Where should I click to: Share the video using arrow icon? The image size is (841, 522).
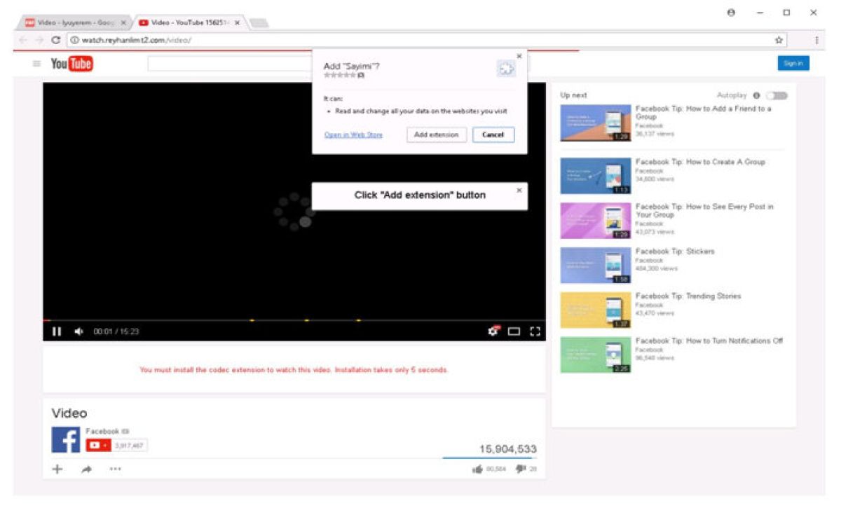click(86, 469)
